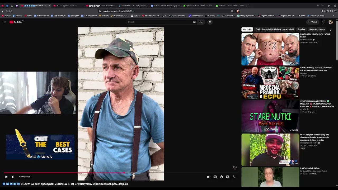Switch to theater mode in the player
This screenshot has height=190, width=338.
coord(228,177)
